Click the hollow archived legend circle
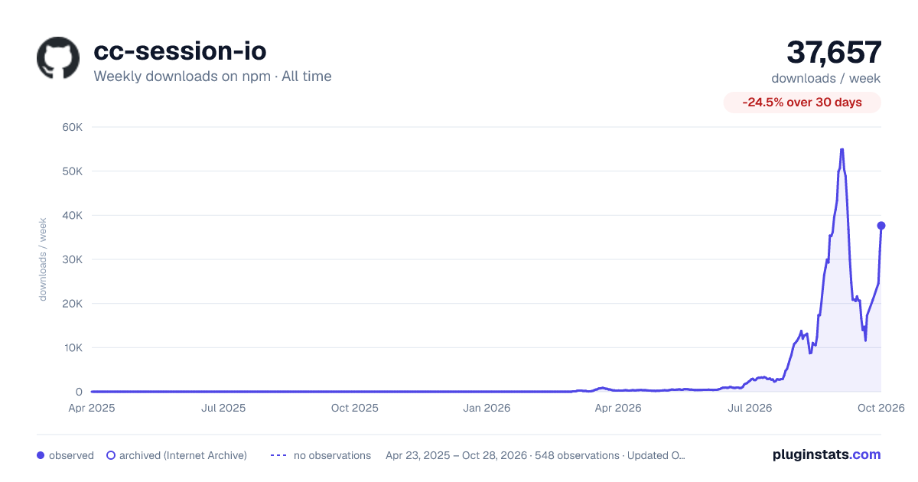 point(111,455)
